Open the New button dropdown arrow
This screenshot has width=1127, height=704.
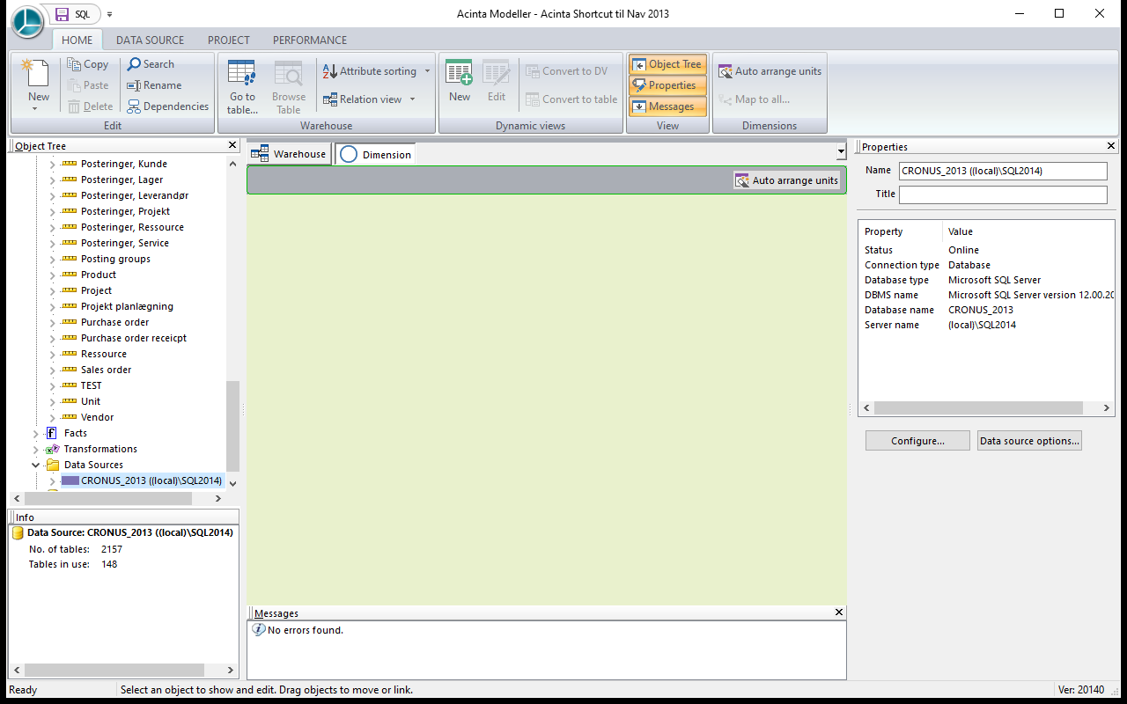(35, 109)
